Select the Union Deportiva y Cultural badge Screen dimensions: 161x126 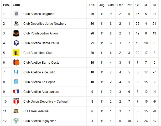16,102
